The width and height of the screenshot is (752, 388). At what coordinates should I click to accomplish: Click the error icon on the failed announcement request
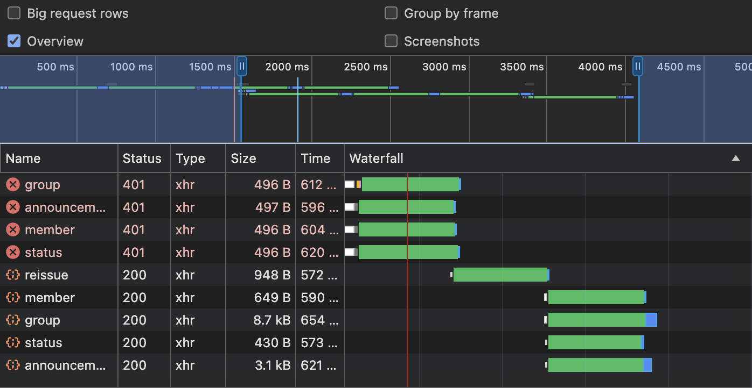point(13,207)
